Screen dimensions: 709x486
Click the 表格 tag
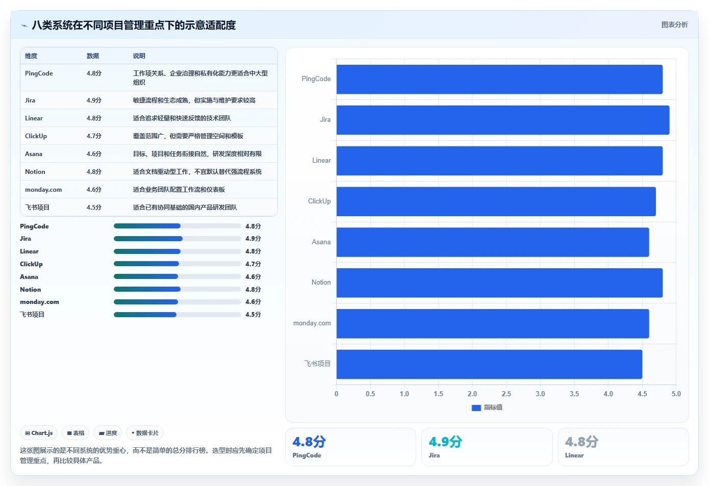pyautogui.click(x=75, y=433)
